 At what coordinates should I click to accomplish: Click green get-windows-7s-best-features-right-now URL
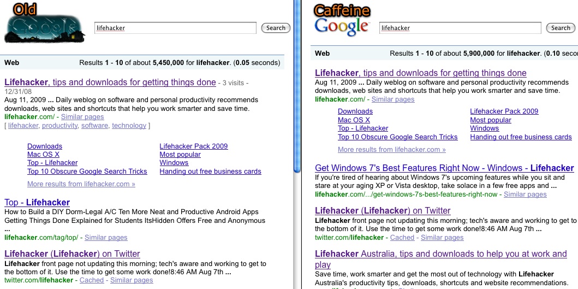coord(406,194)
